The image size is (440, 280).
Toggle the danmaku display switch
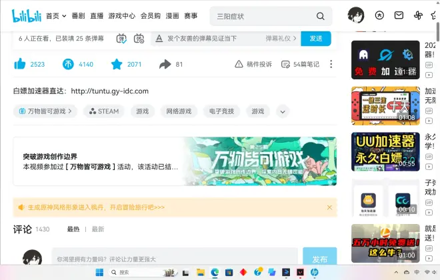click(x=121, y=39)
